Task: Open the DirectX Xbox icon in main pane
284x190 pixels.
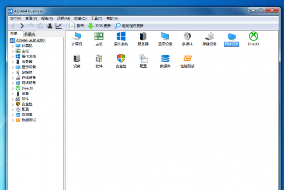Action: click(x=253, y=39)
